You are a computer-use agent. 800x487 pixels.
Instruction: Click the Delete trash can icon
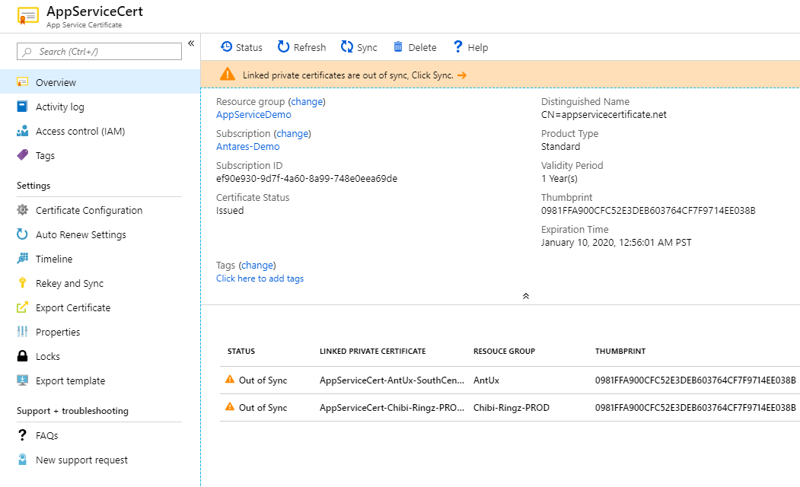click(398, 47)
